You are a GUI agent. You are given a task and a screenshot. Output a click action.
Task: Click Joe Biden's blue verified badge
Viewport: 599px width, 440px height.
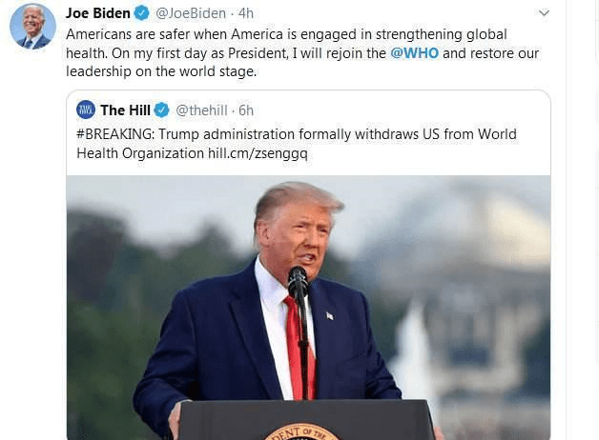(x=142, y=13)
